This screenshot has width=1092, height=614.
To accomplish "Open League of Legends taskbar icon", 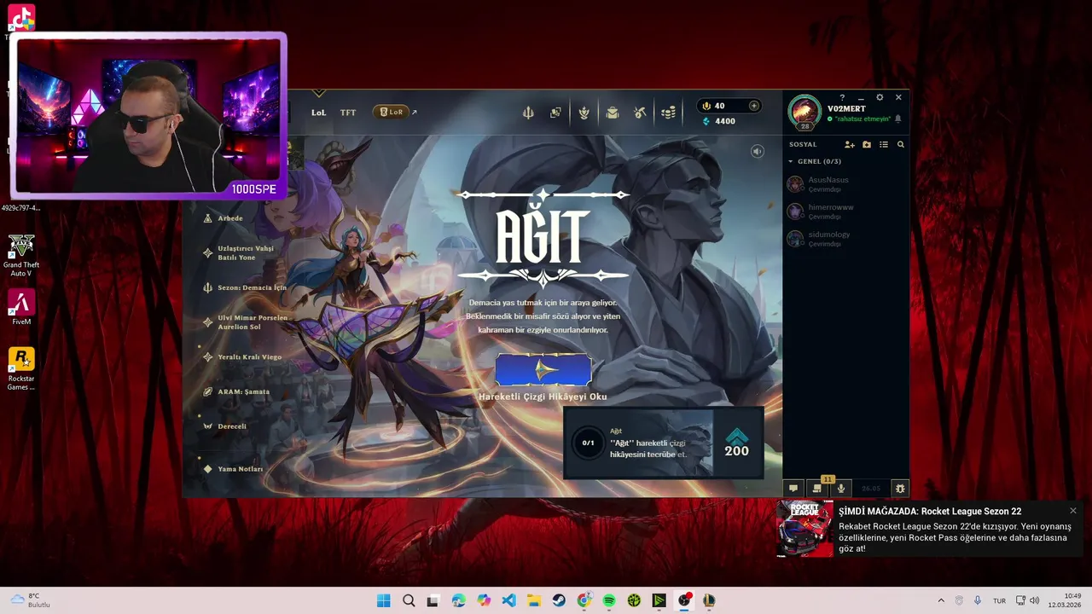I will click(x=709, y=600).
